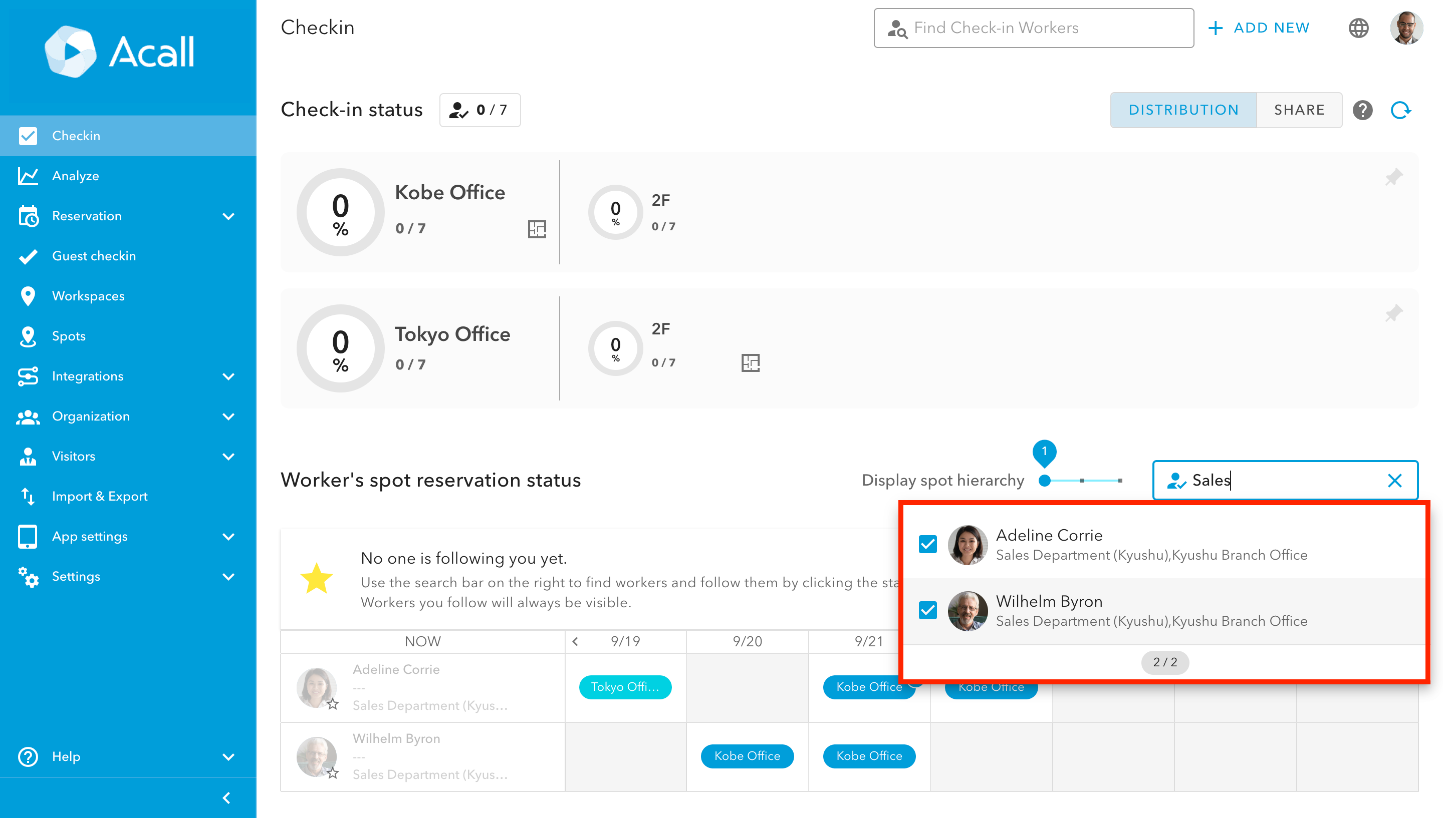
Task: Clear the Sales search with X
Action: pos(1394,481)
